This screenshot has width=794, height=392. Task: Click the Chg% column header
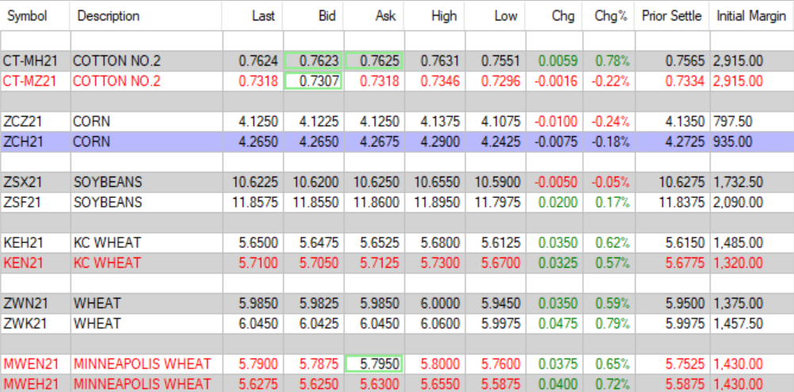609,16
